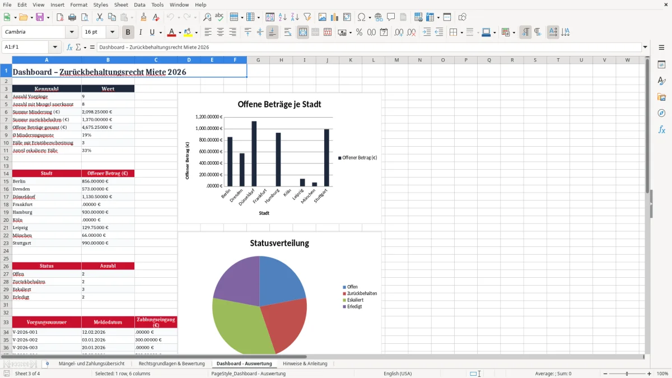Open font name dropdown
The image size is (672, 378).
(x=71, y=32)
